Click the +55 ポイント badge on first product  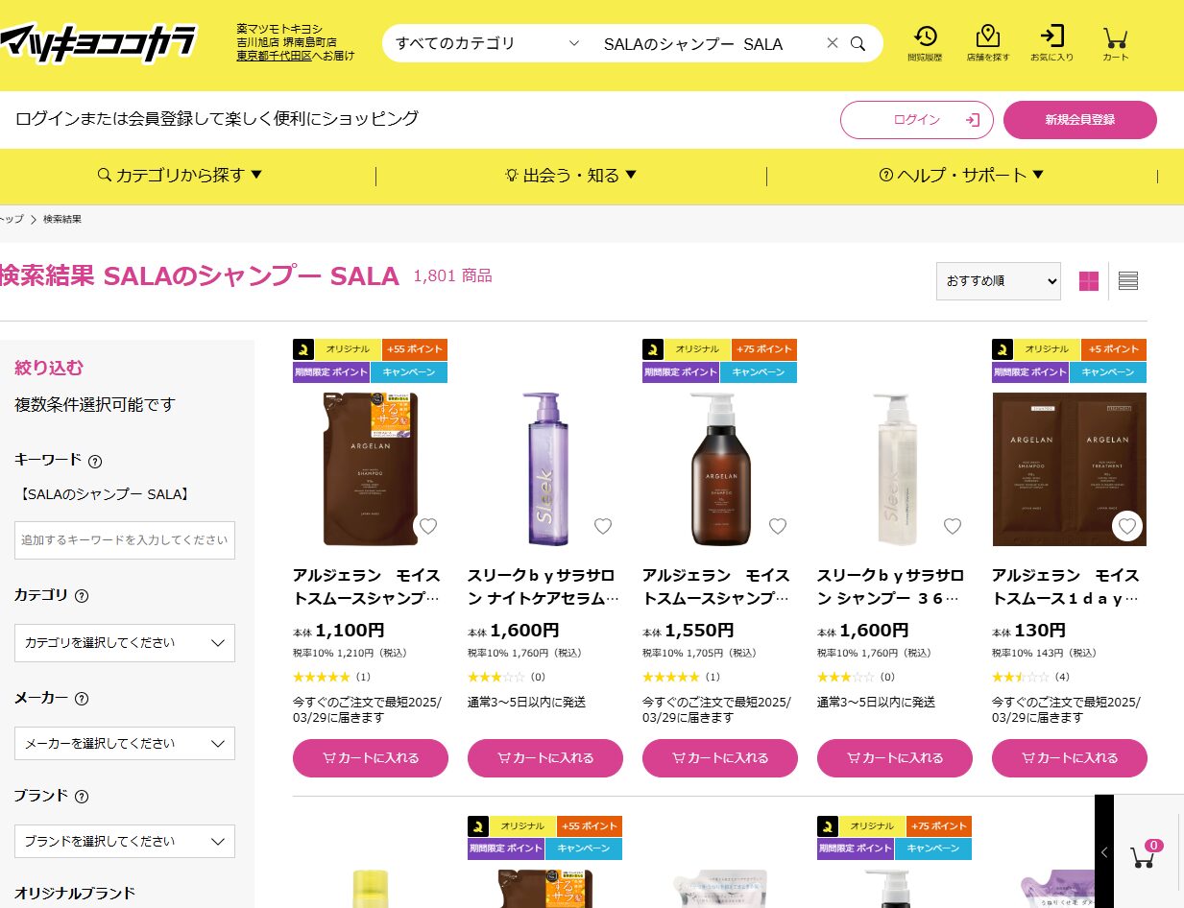coord(415,349)
